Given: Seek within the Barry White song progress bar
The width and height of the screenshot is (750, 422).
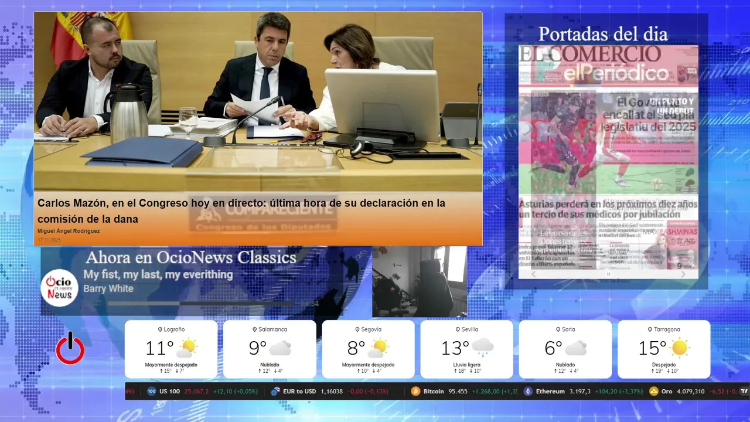Looking at the screenshot, I should point(201,303).
